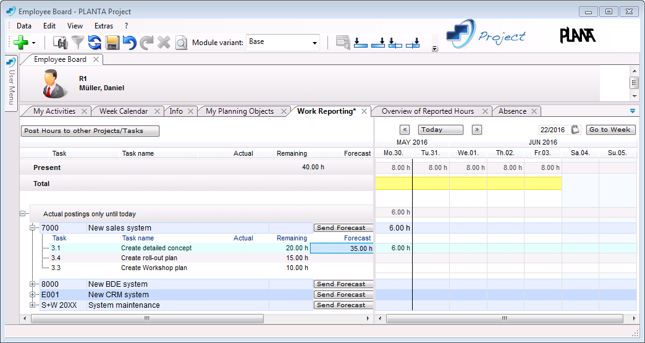The image size is (645, 343).
Task: Switch to the Week Calendar tab
Action: [x=124, y=111]
